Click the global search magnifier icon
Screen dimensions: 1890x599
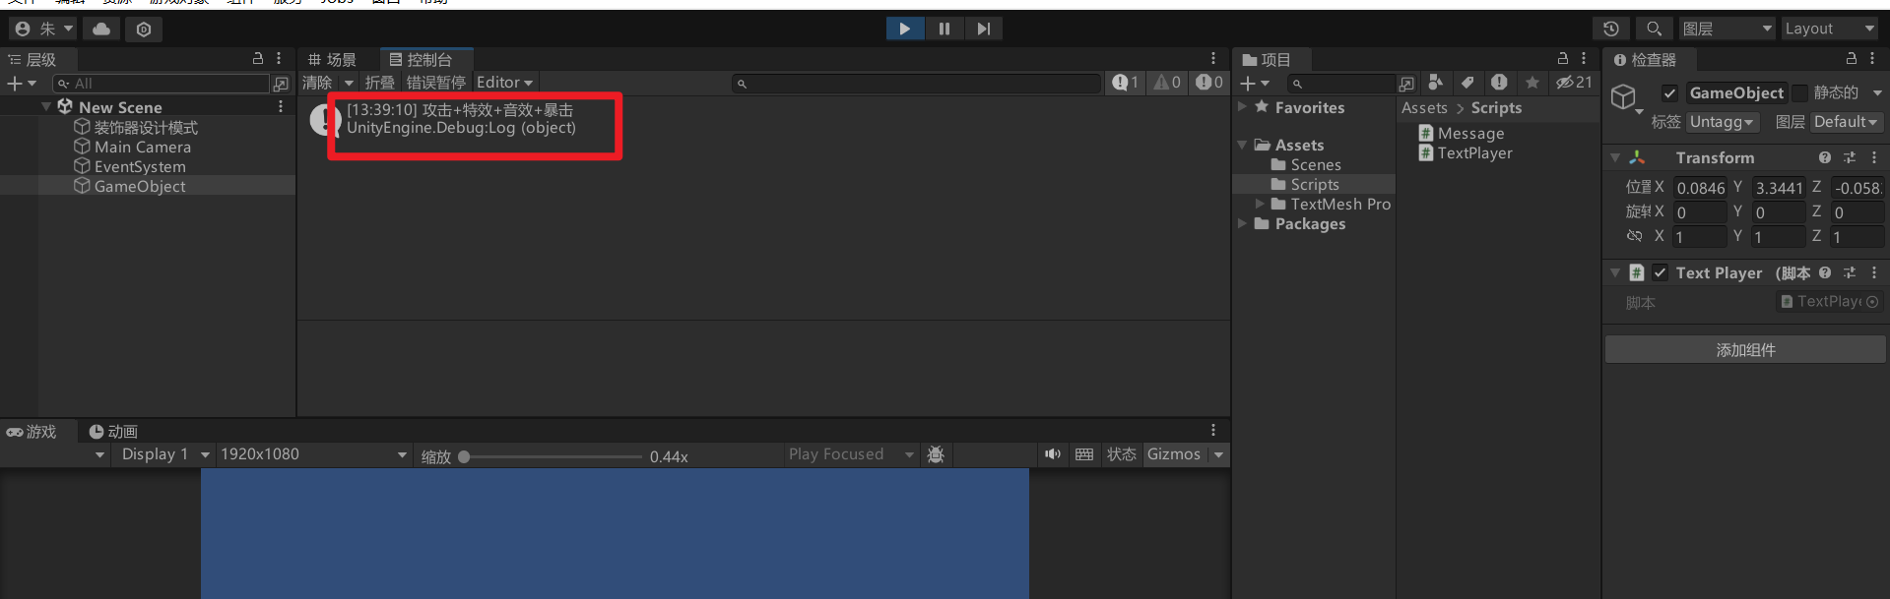1655,29
